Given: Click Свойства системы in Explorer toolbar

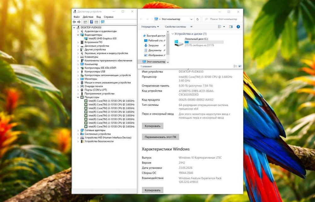Looking at the screenshot, I should coord(175,27).
